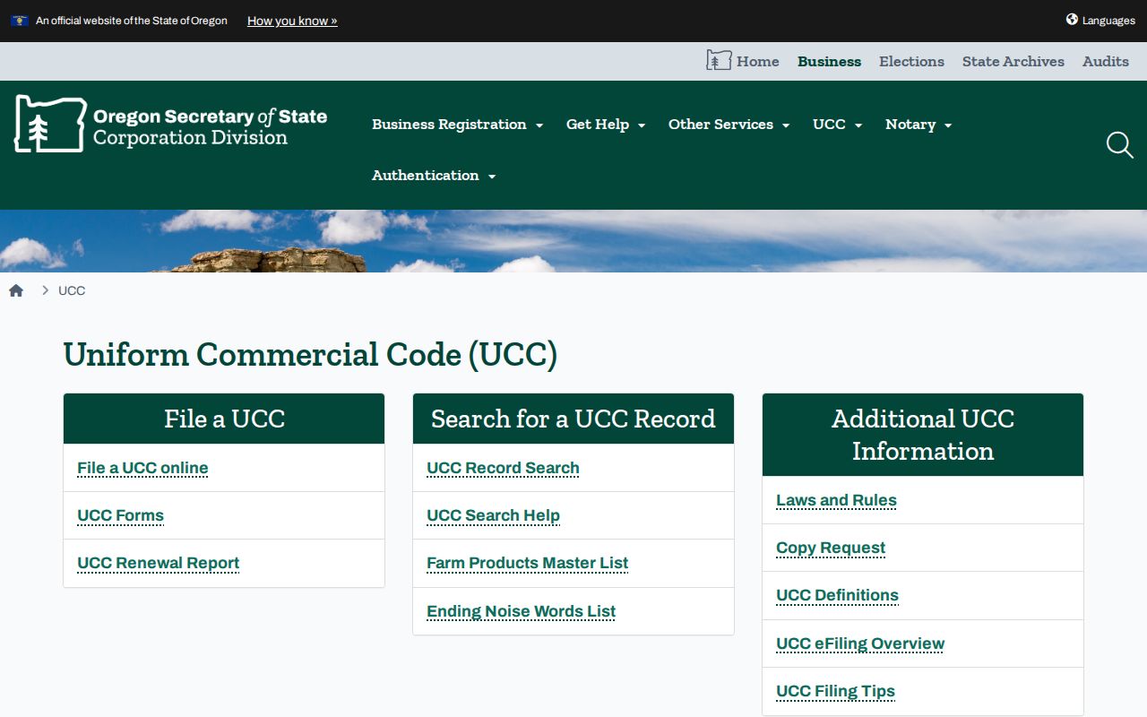Click the UCC breadcrumb text
Image resolution: width=1147 pixels, height=717 pixels.
click(x=72, y=290)
